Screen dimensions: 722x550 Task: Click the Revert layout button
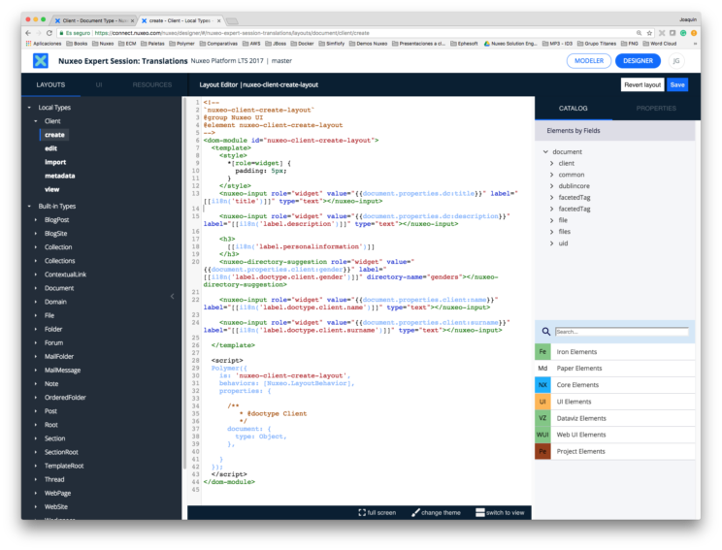click(642, 84)
